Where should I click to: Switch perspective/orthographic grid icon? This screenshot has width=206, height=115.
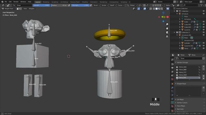pyautogui.click(x=167, y=36)
